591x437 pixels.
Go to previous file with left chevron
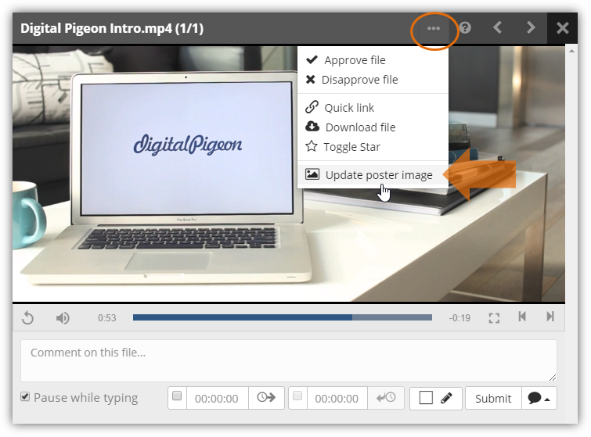pyautogui.click(x=498, y=27)
